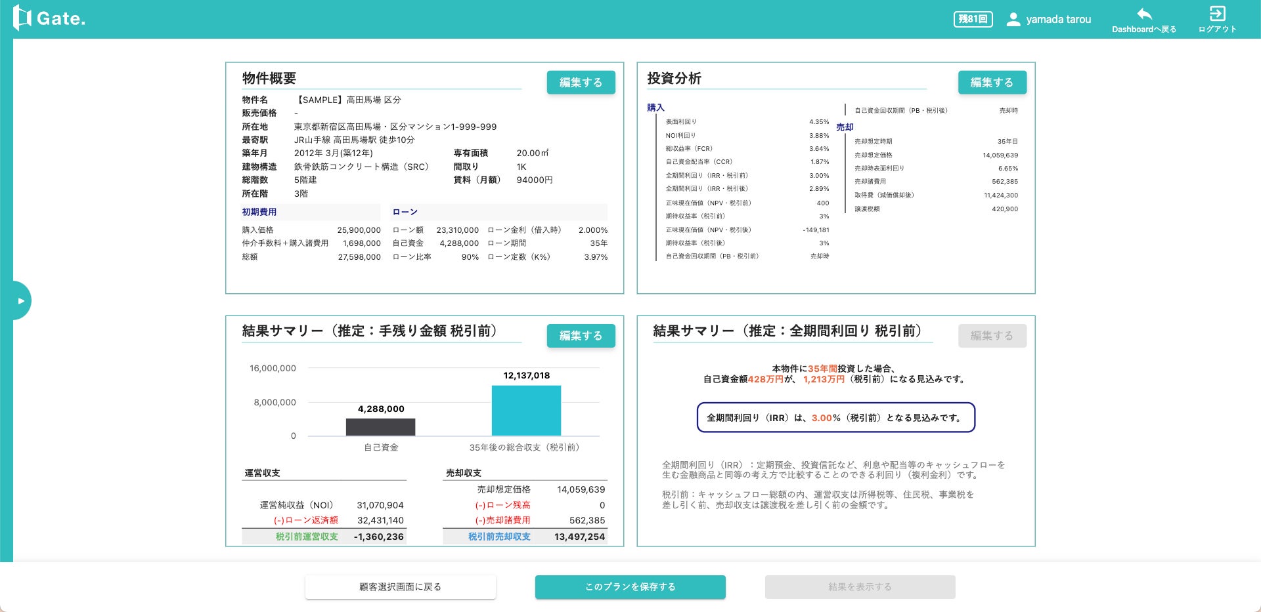Click the orange 1,213万円 amount
This screenshot has width=1261, height=612.
(x=824, y=379)
